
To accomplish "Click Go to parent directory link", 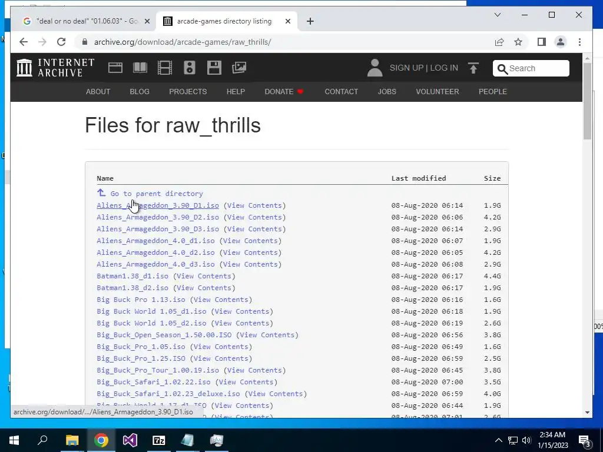I will (157, 194).
